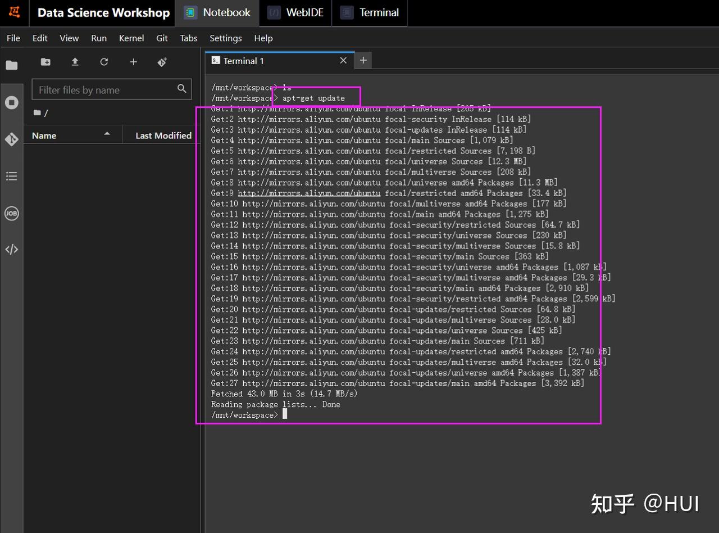The height and width of the screenshot is (533, 719).
Task: Open the Run menu
Action: 99,38
